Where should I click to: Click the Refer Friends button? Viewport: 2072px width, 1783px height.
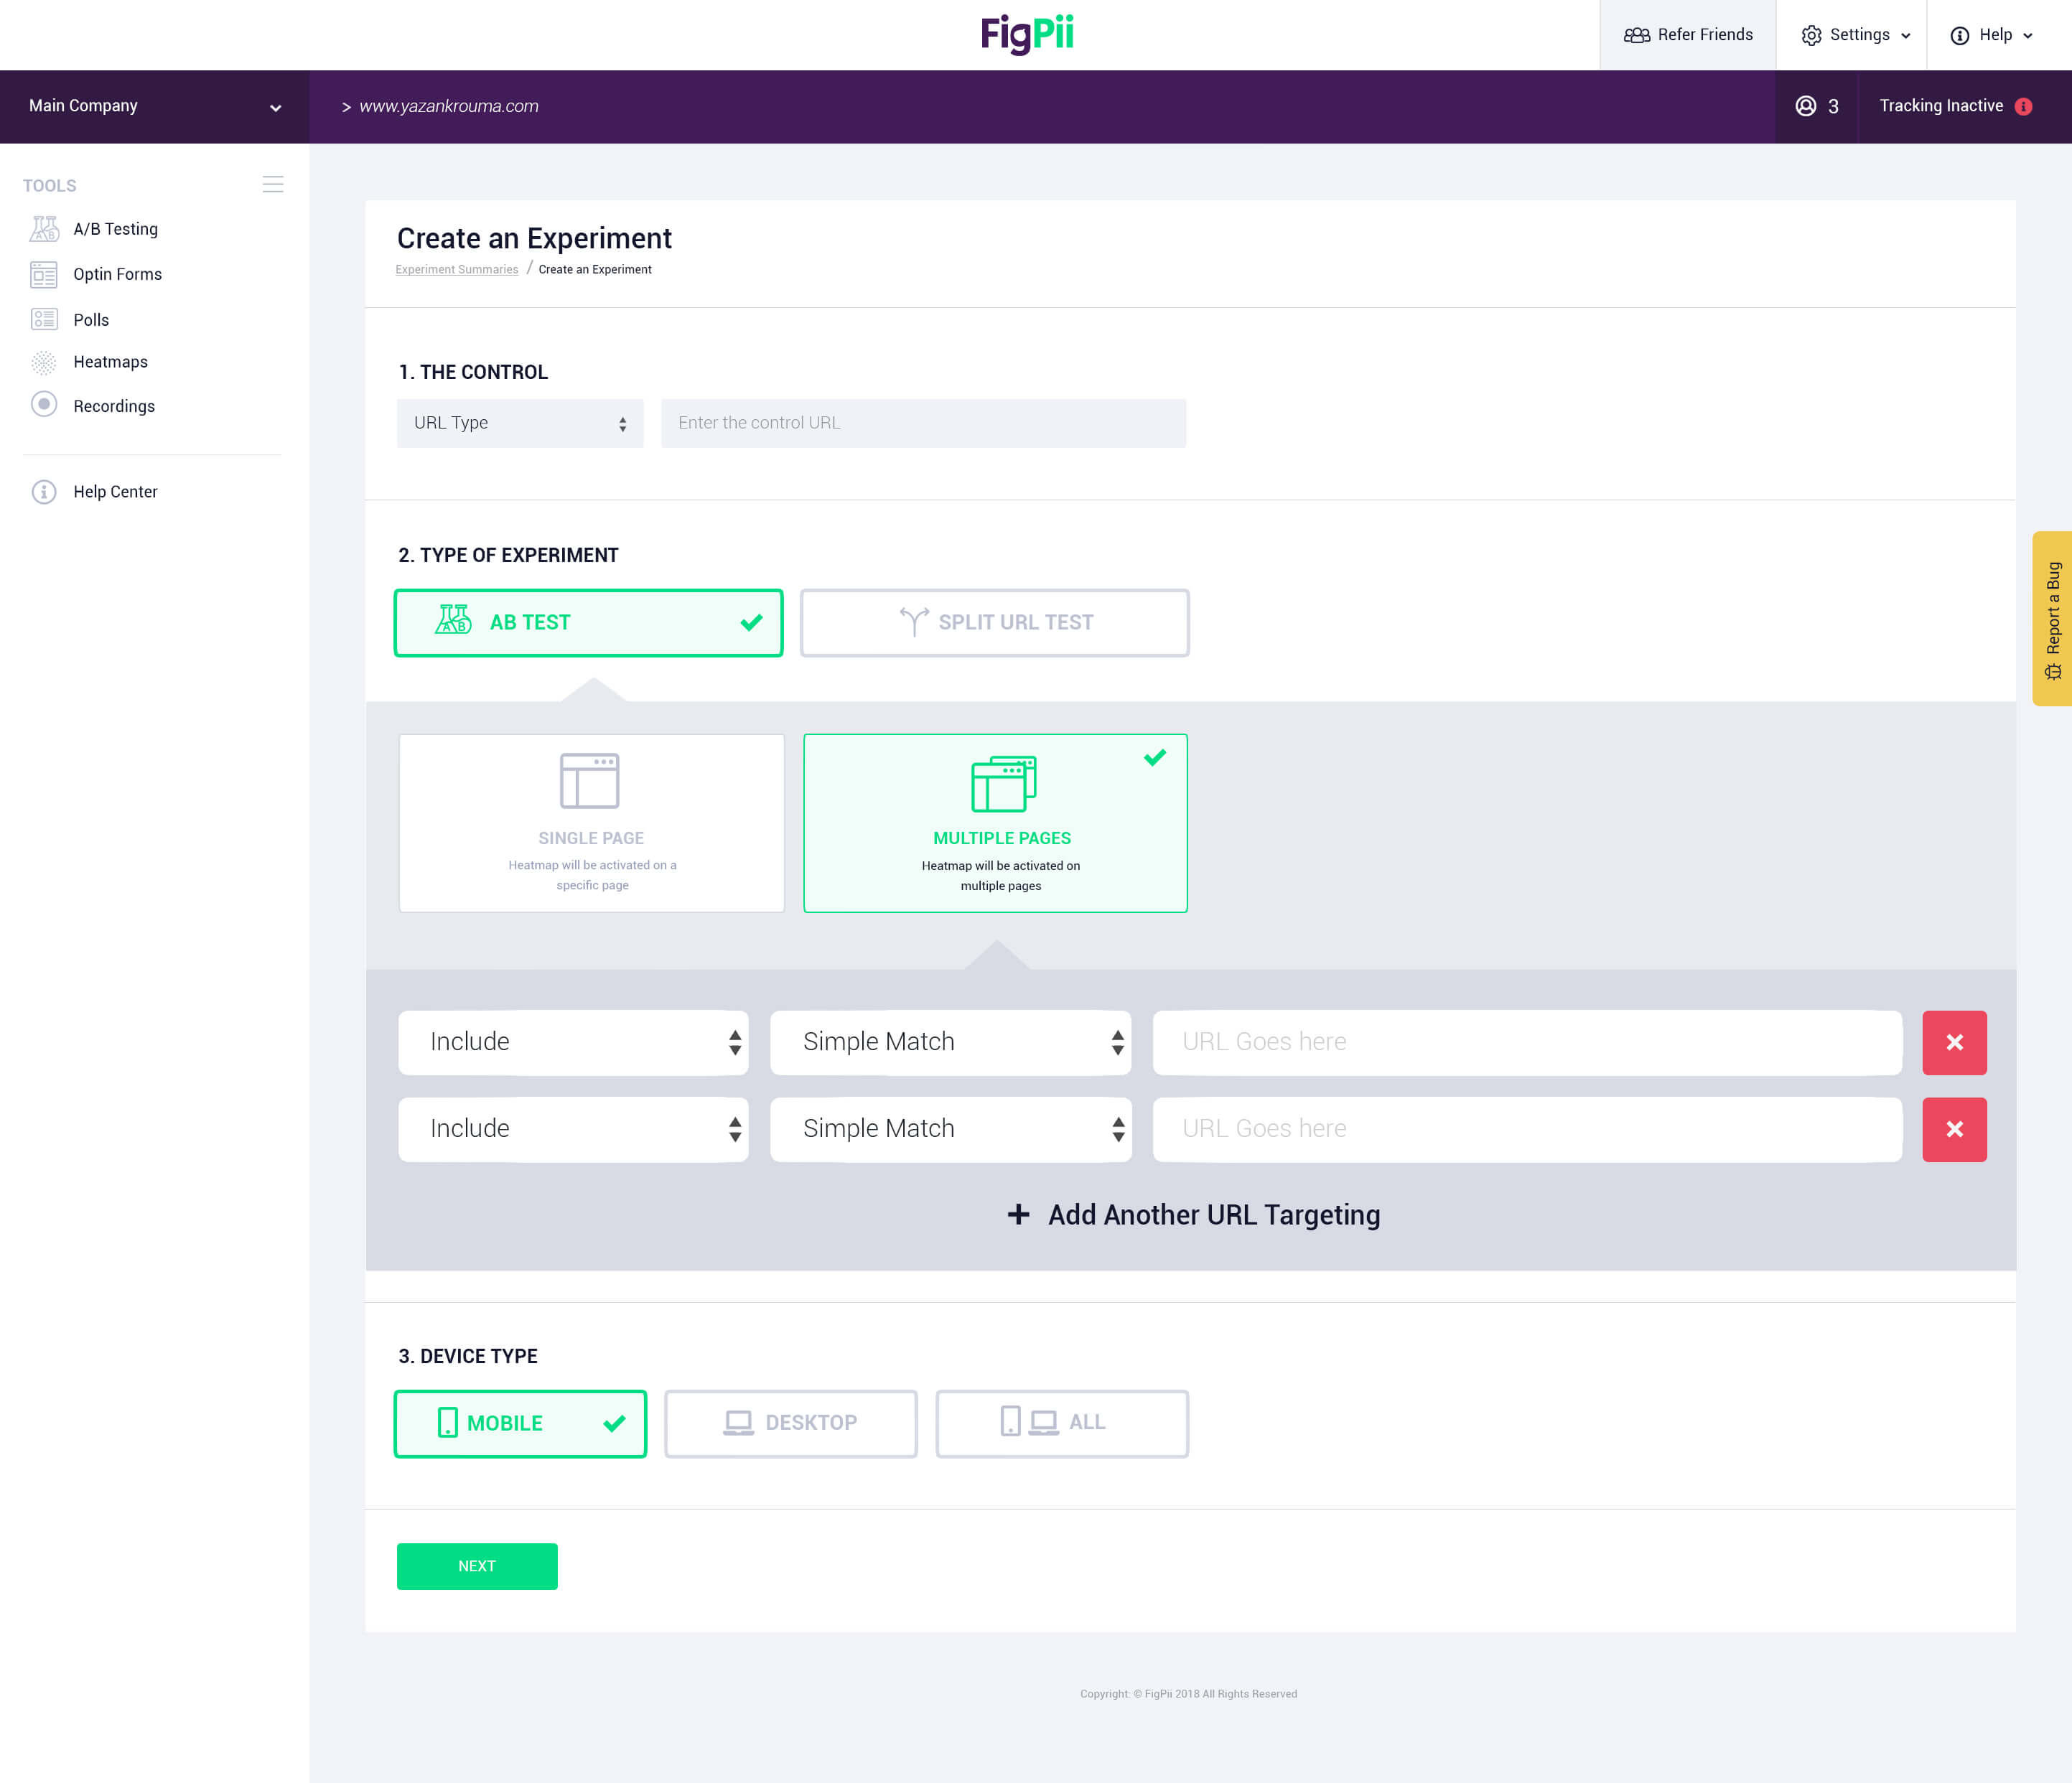[1688, 35]
